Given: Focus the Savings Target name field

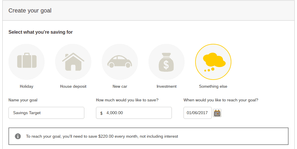Looking at the screenshot, I should (46, 113).
